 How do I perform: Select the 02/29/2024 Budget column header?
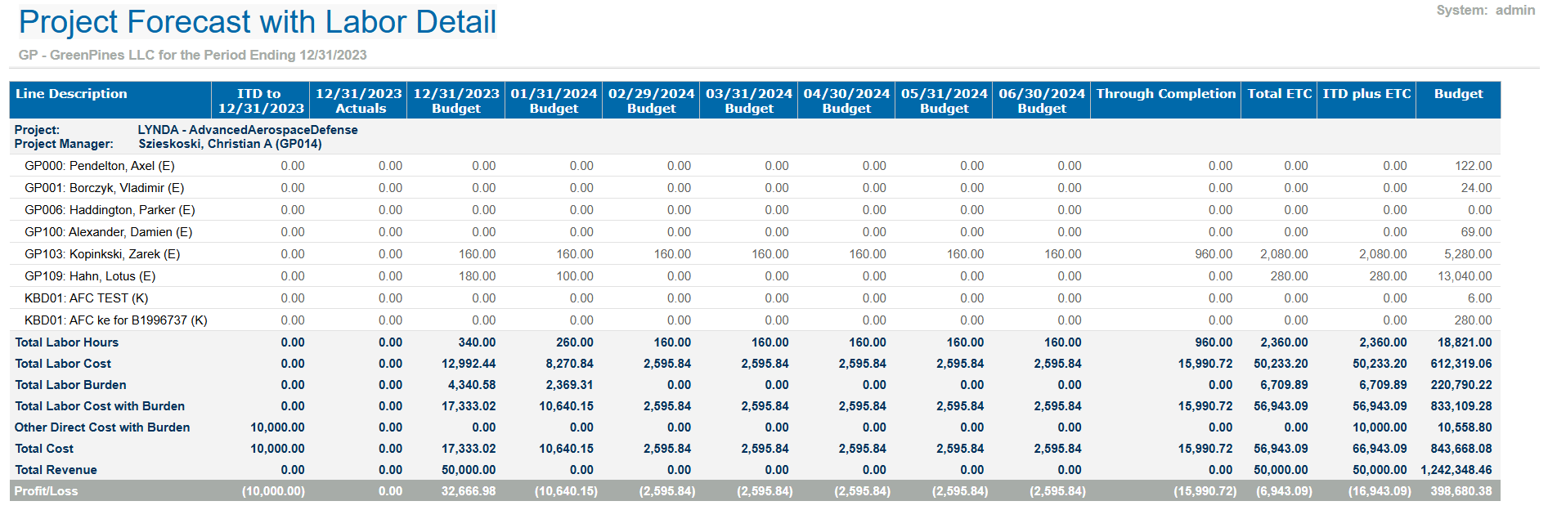tap(651, 101)
